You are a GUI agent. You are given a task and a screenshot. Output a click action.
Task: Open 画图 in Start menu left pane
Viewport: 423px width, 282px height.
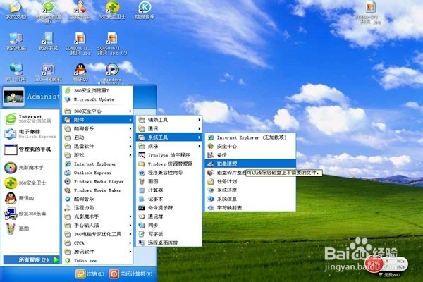pyautogui.click(x=31, y=229)
